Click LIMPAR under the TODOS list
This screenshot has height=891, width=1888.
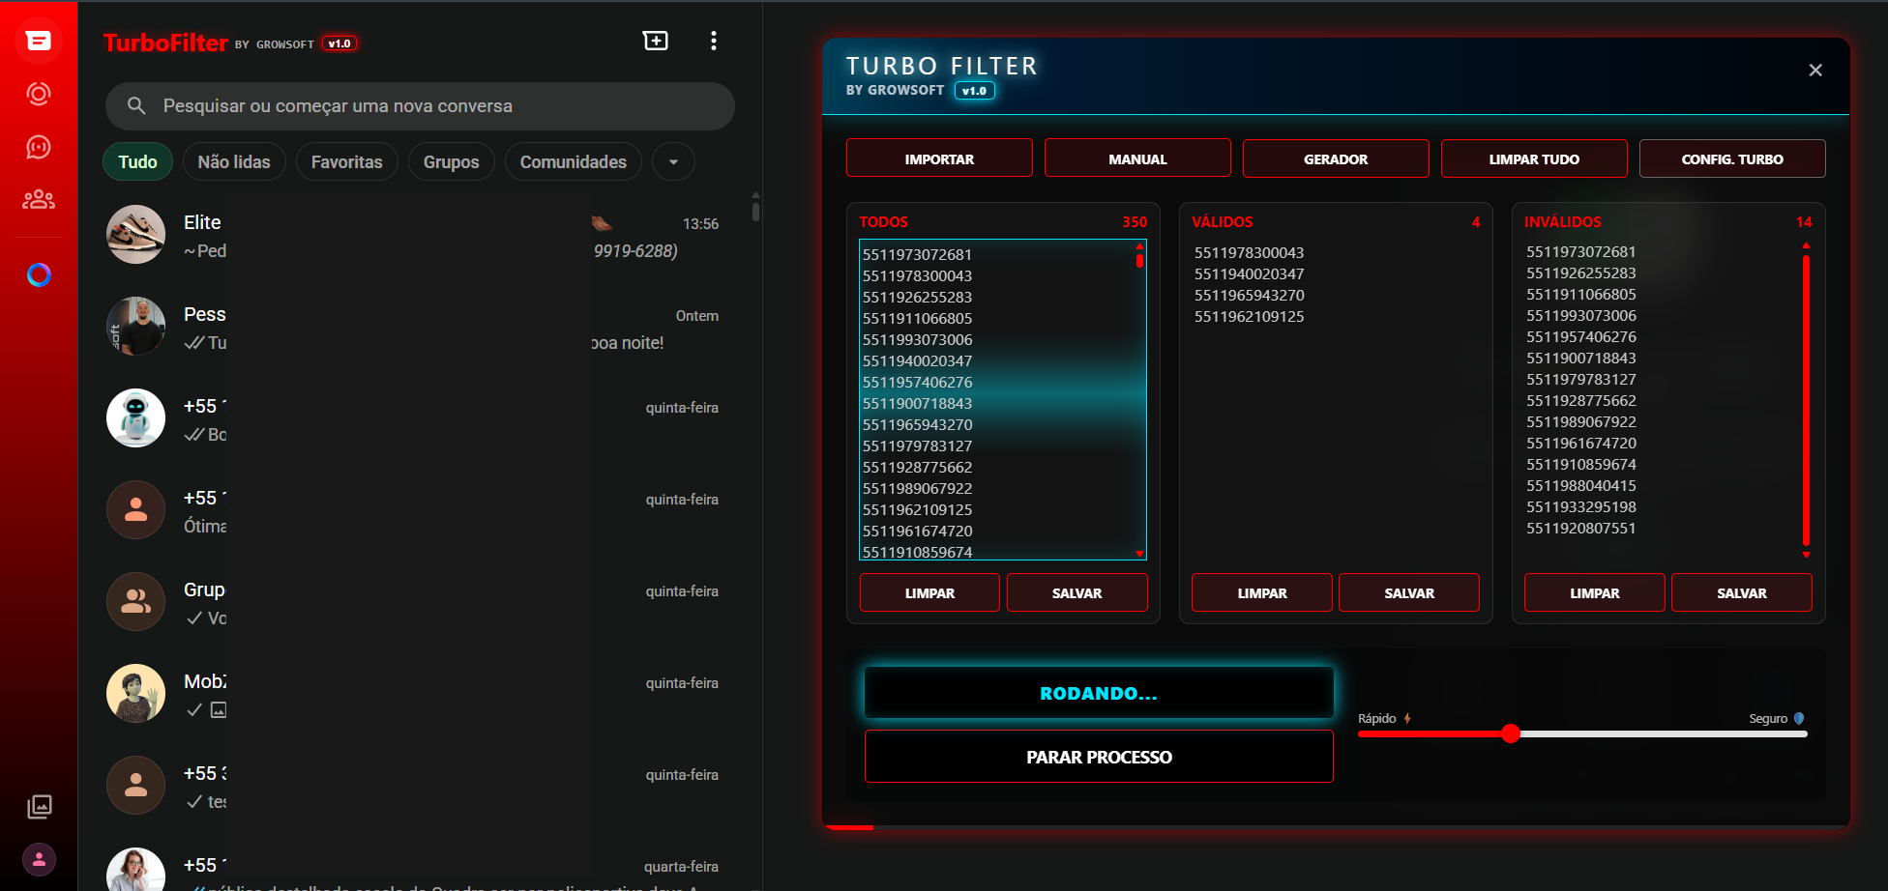click(x=929, y=592)
